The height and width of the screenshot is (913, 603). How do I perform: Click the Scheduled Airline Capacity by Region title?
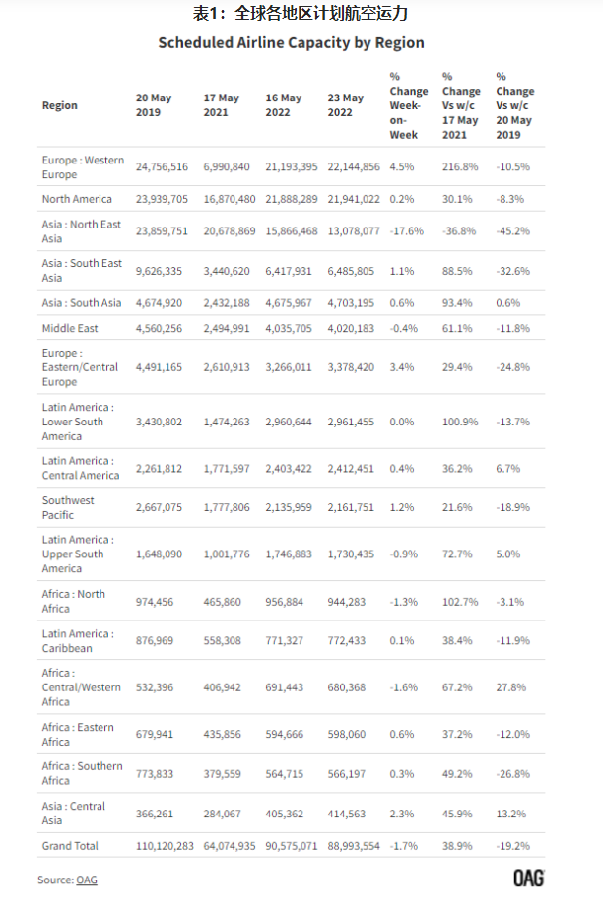pyautogui.click(x=292, y=43)
